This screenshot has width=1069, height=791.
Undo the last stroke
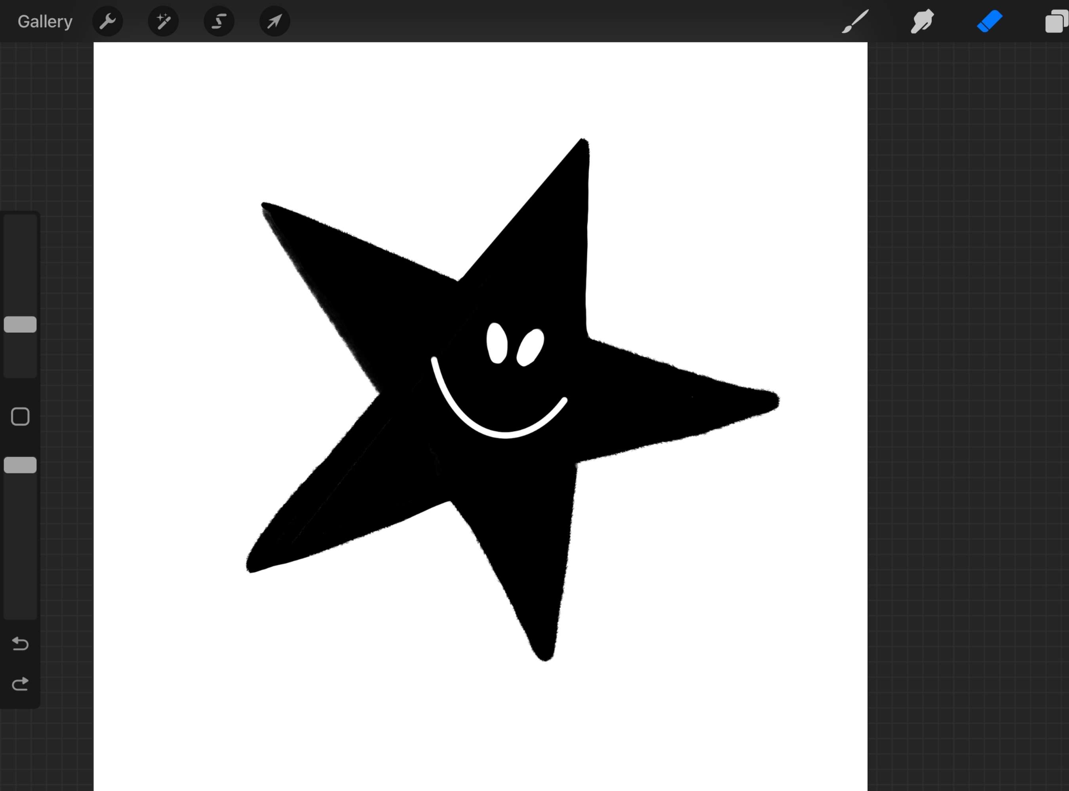point(20,644)
